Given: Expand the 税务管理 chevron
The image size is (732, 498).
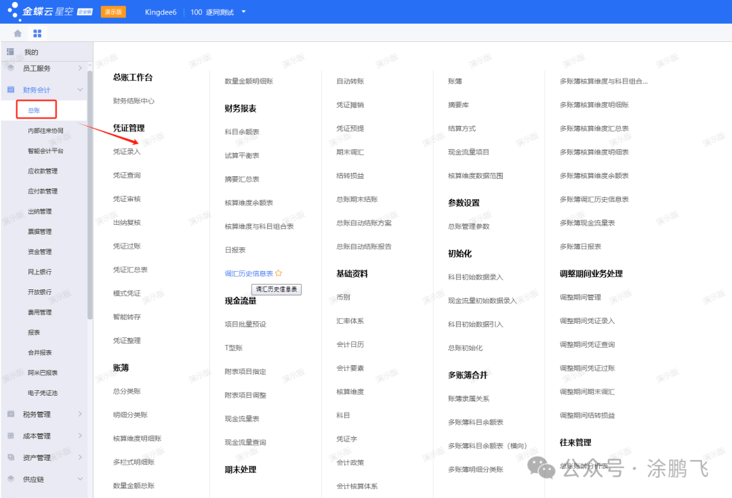Looking at the screenshot, I should pos(80,414).
